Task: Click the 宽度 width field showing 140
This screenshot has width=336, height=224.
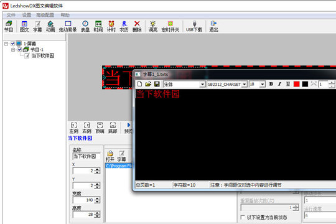Action: pyautogui.click(x=83, y=200)
